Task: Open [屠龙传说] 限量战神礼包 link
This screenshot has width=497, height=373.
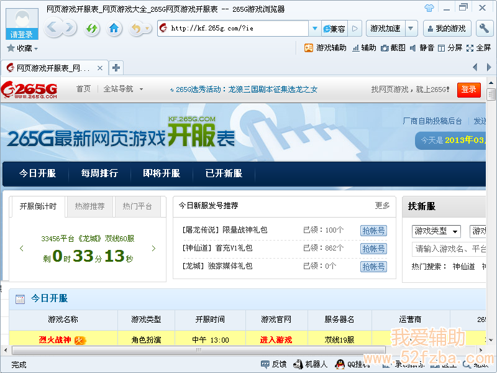Action: 225,230
